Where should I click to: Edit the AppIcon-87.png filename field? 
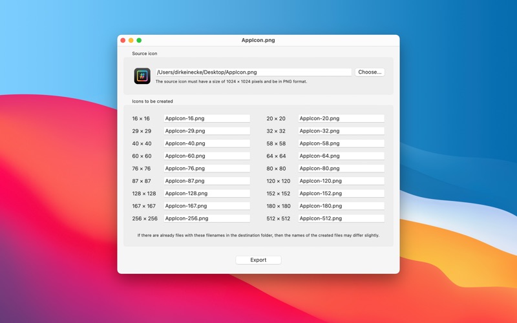207,181
